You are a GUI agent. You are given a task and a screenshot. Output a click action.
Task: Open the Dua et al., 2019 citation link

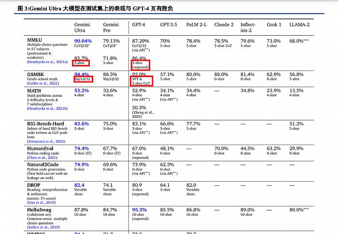point(41,202)
